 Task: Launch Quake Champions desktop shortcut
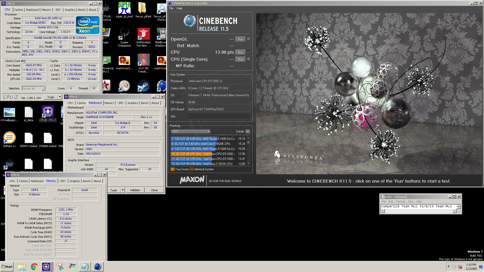[x=124, y=37]
